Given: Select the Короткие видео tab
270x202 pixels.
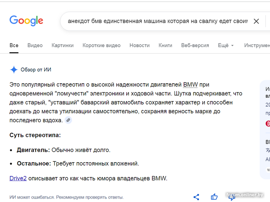Looking at the screenshot, I should pos(102,45).
